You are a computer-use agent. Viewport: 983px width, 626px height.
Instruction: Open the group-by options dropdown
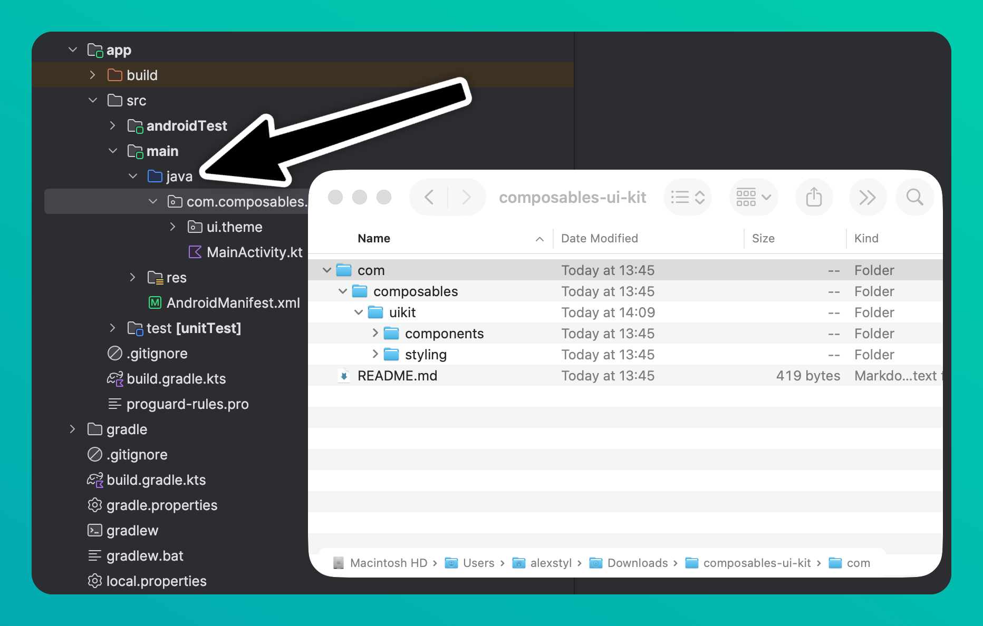click(753, 198)
